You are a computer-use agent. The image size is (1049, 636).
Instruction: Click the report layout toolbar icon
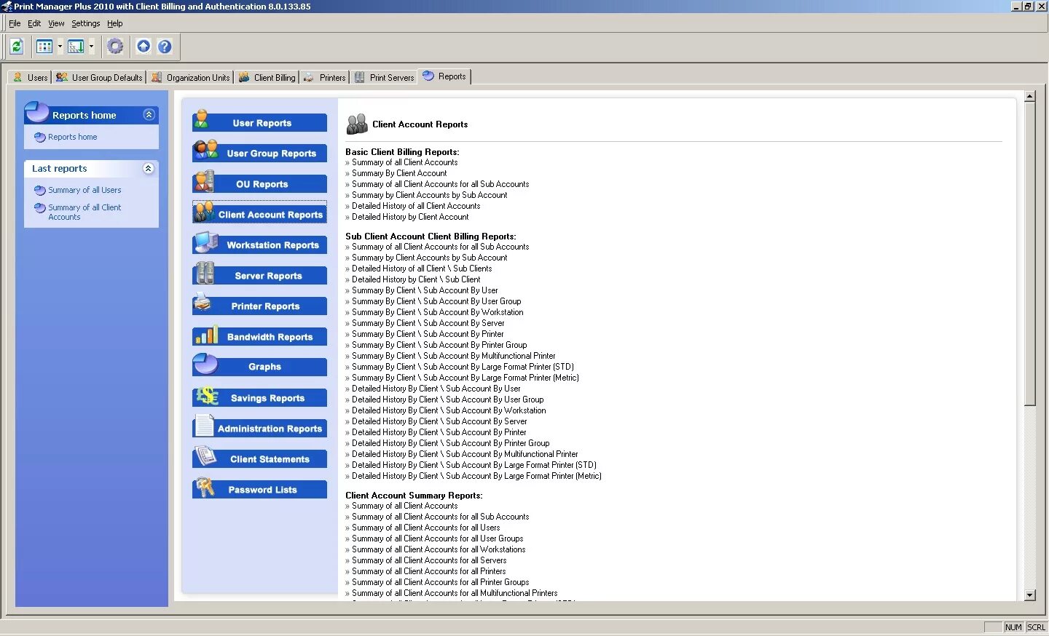(x=76, y=47)
